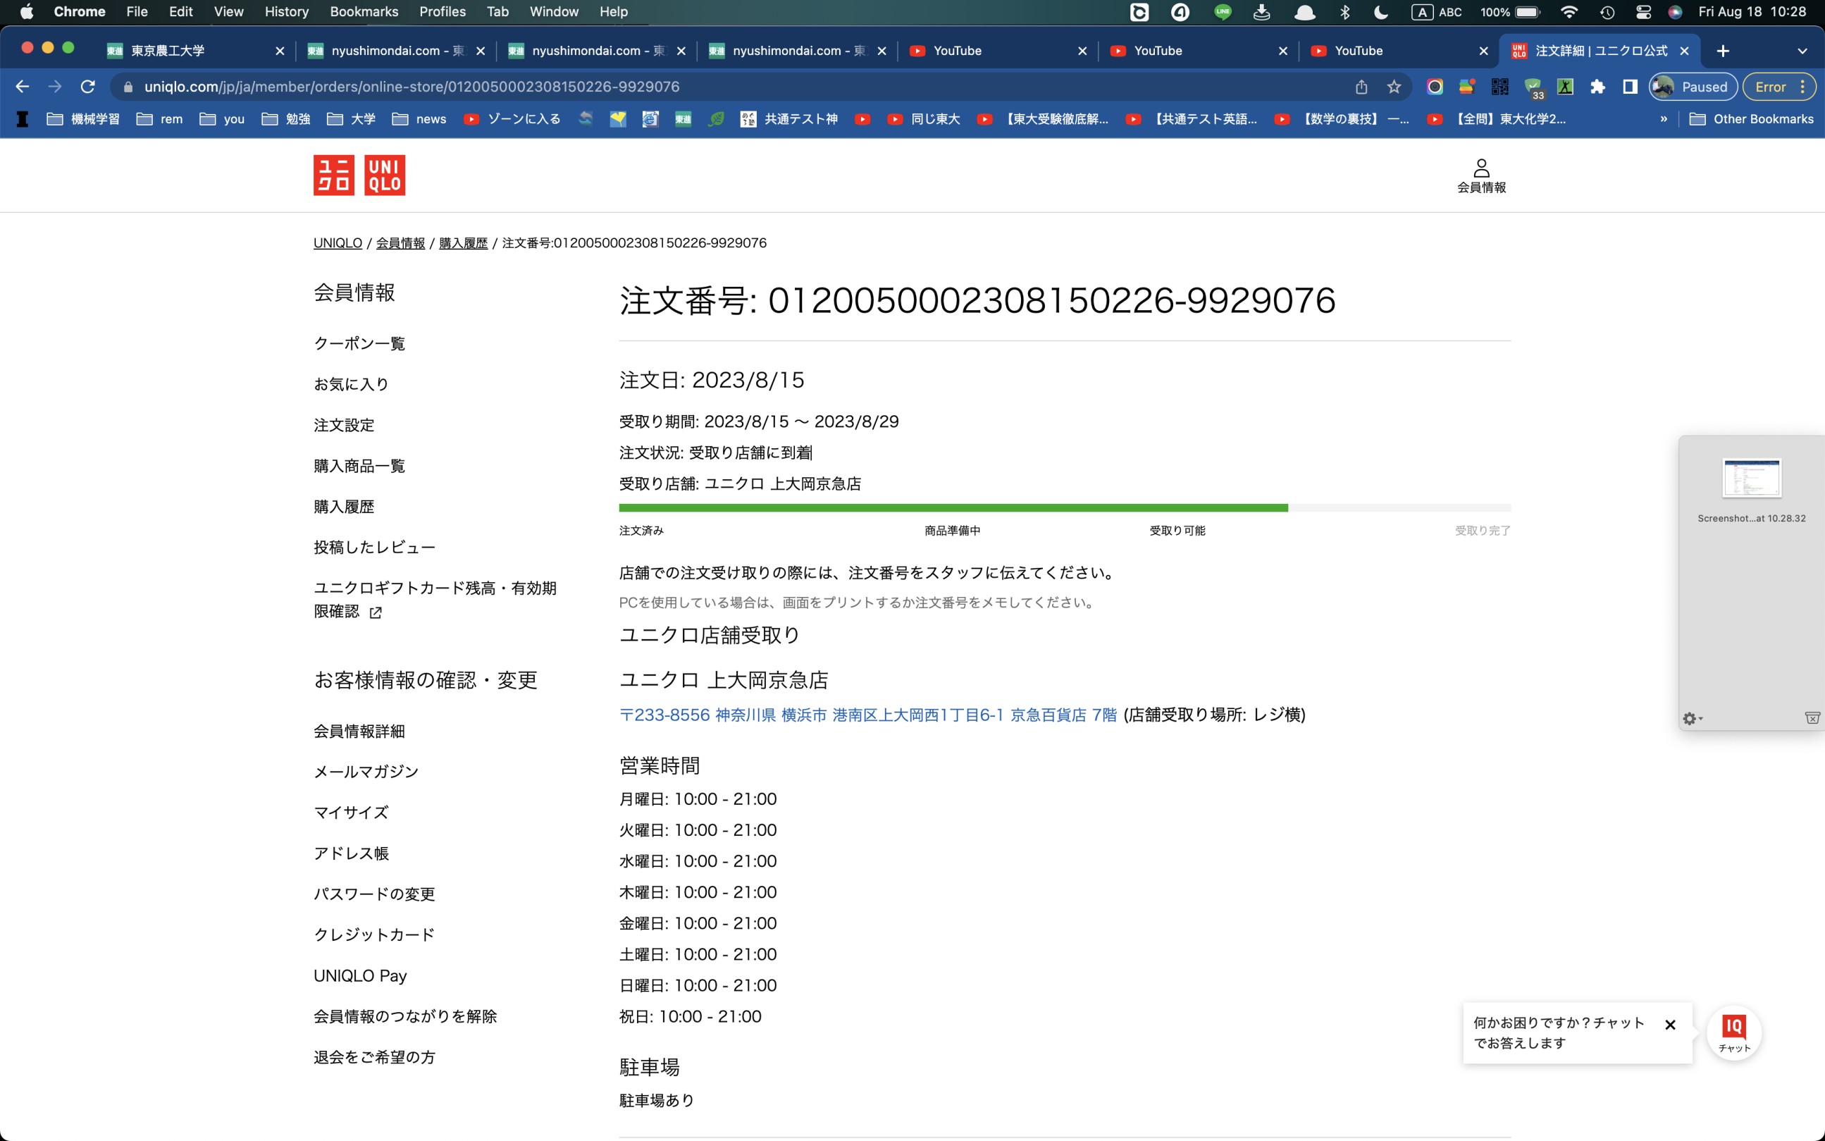Open the Chrome History menu
1825x1141 pixels.
click(286, 11)
